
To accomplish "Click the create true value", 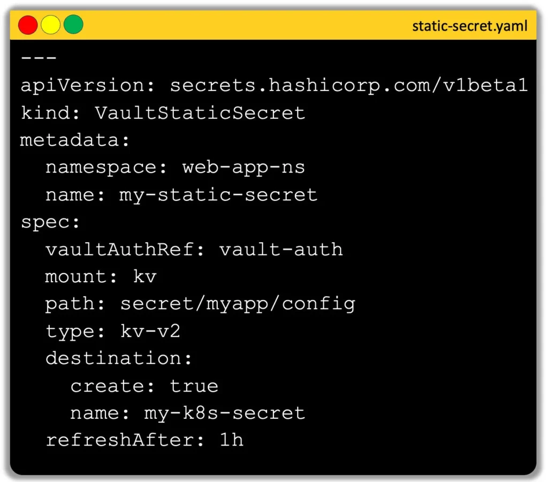I will pos(194,386).
